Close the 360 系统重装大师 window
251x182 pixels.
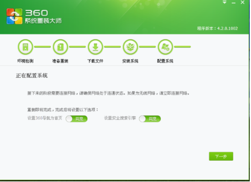[x=243, y=2]
